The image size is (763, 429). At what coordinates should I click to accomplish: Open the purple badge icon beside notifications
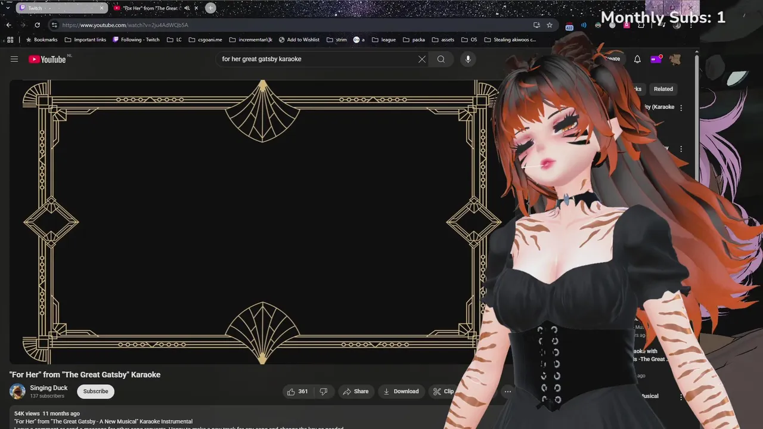[x=656, y=59]
